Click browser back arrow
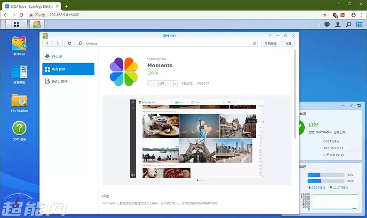367x218 pixels. coord(6,15)
